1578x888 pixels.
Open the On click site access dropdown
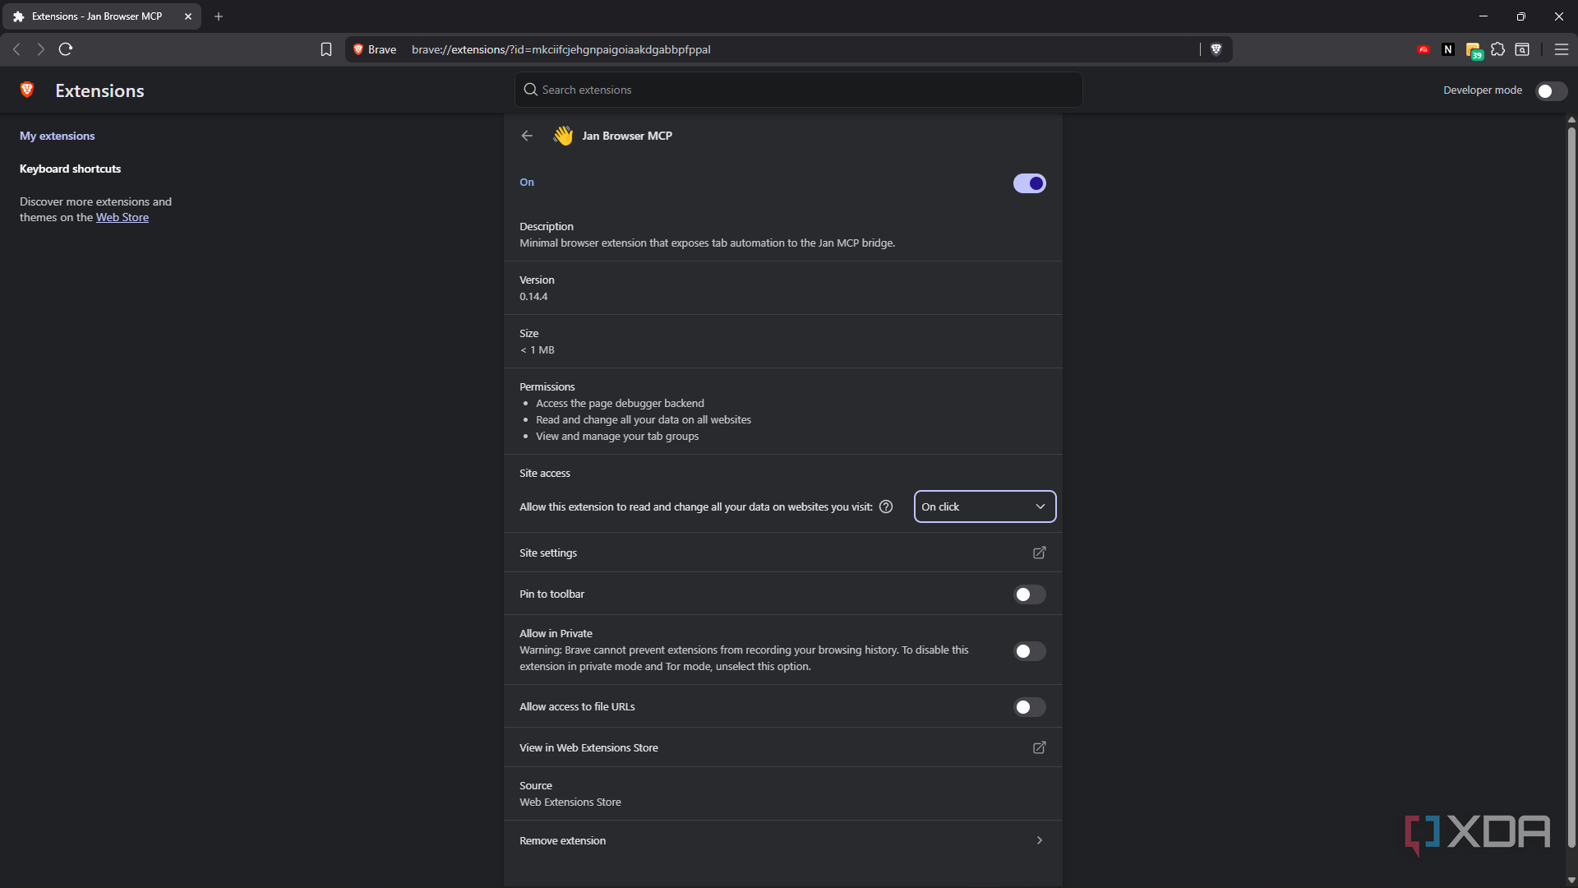[985, 506]
